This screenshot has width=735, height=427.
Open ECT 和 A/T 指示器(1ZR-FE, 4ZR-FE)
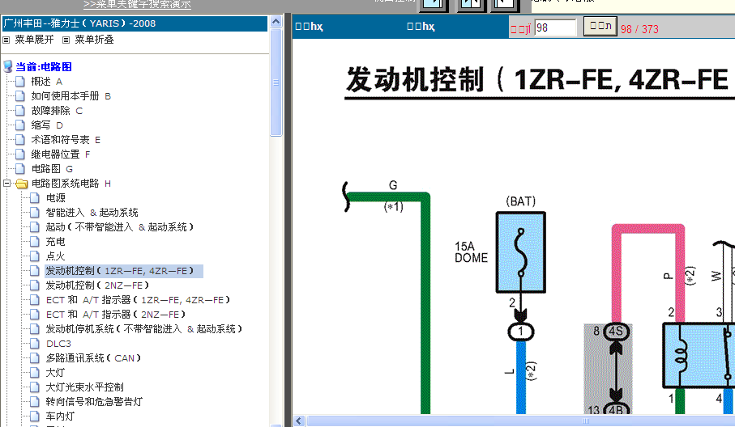(138, 300)
